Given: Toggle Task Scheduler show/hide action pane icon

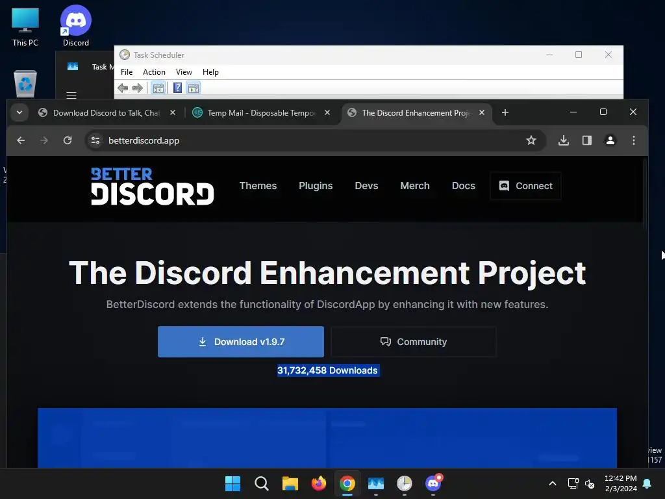Looking at the screenshot, I should (x=194, y=88).
